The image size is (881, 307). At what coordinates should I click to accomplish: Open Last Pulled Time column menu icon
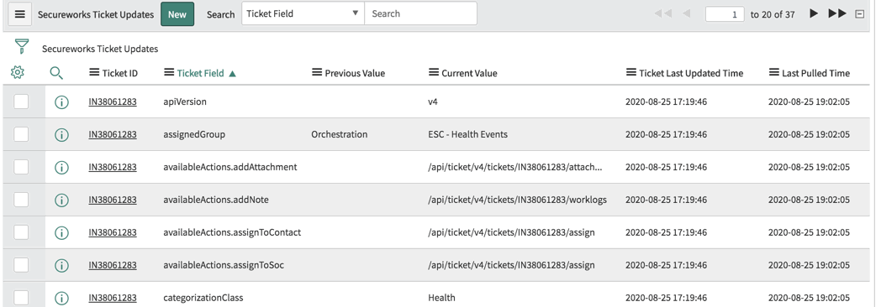(773, 73)
